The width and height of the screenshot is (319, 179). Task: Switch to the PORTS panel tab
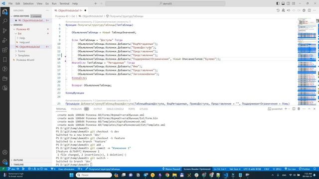pyautogui.click(x=132, y=109)
